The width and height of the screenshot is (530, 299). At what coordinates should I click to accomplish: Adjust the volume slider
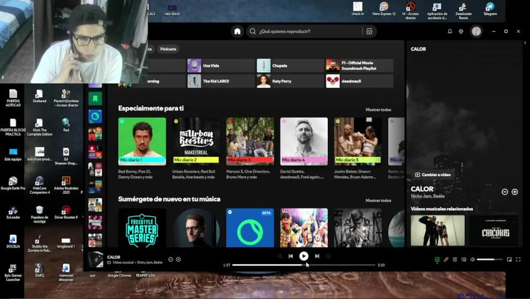[489, 260]
